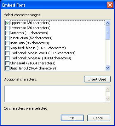Tick TraditionalChineseLevel1 (5609 characters) checkbox
This screenshot has height=126, width=115.
click(7, 53)
